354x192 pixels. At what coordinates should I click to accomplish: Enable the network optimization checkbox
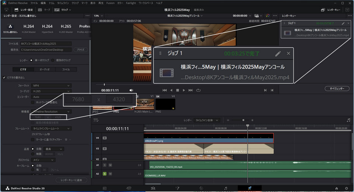coord(33,102)
